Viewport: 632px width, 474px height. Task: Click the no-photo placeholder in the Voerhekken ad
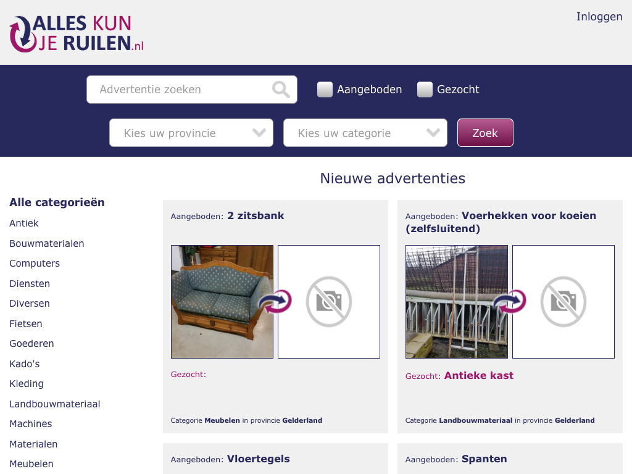click(563, 302)
